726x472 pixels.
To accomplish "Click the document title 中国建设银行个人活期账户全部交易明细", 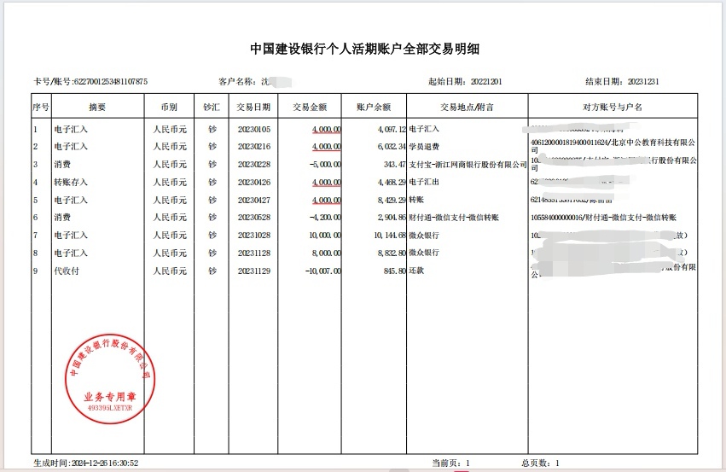I will [364, 49].
